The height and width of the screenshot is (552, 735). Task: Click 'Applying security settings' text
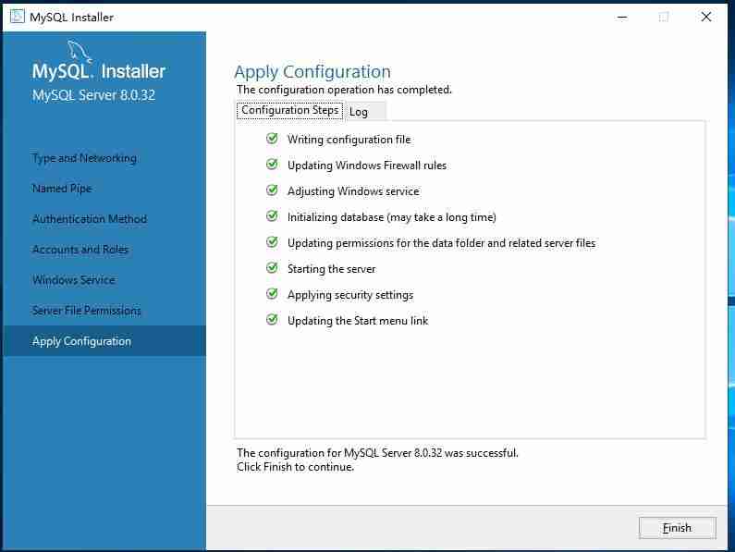click(350, 295)
